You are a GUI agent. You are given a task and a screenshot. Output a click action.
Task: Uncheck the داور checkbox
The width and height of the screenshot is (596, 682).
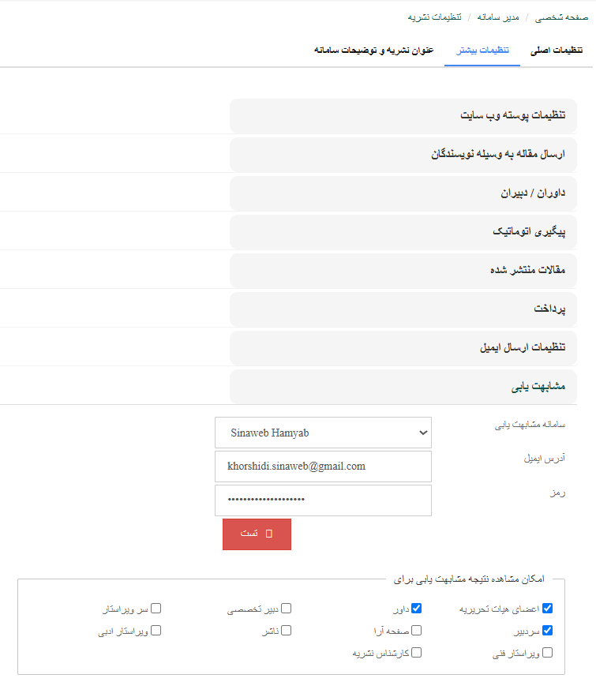(416, 609)
